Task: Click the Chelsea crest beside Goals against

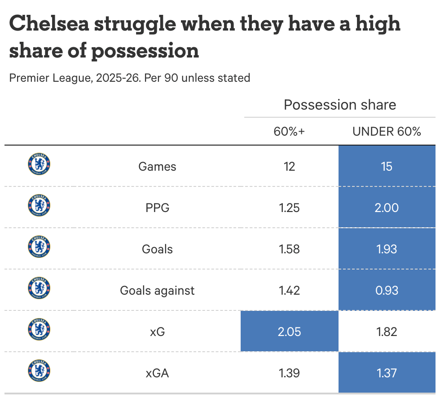Action: click(x=39, y=288)
